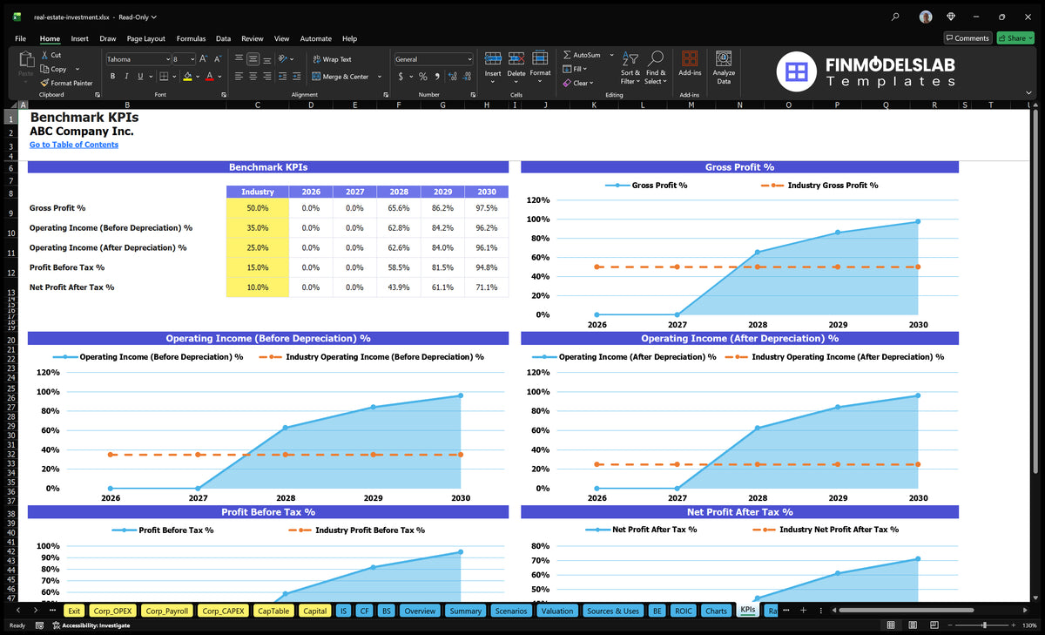The width and height of the screenshot is (1045, 635).
Task: Switch to the Sources & Uses sheet tab
Action: pyautogui.click(x=612, y=611)
